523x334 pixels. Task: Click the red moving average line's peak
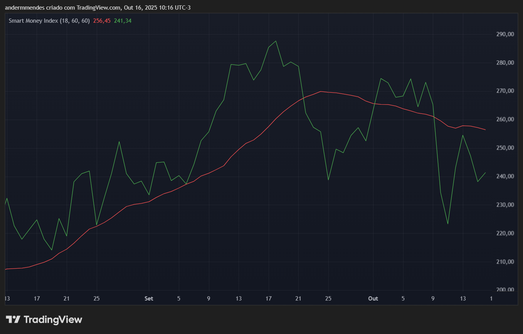(x=321, y=91)
